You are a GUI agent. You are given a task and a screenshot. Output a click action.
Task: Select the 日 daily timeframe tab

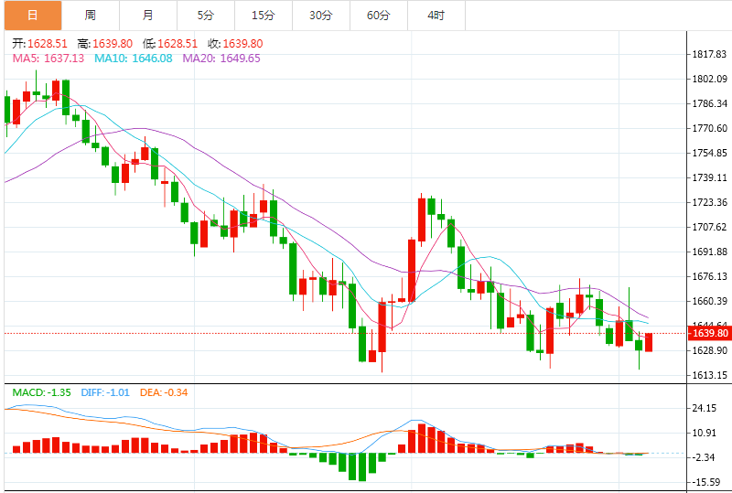click(33, 16)
